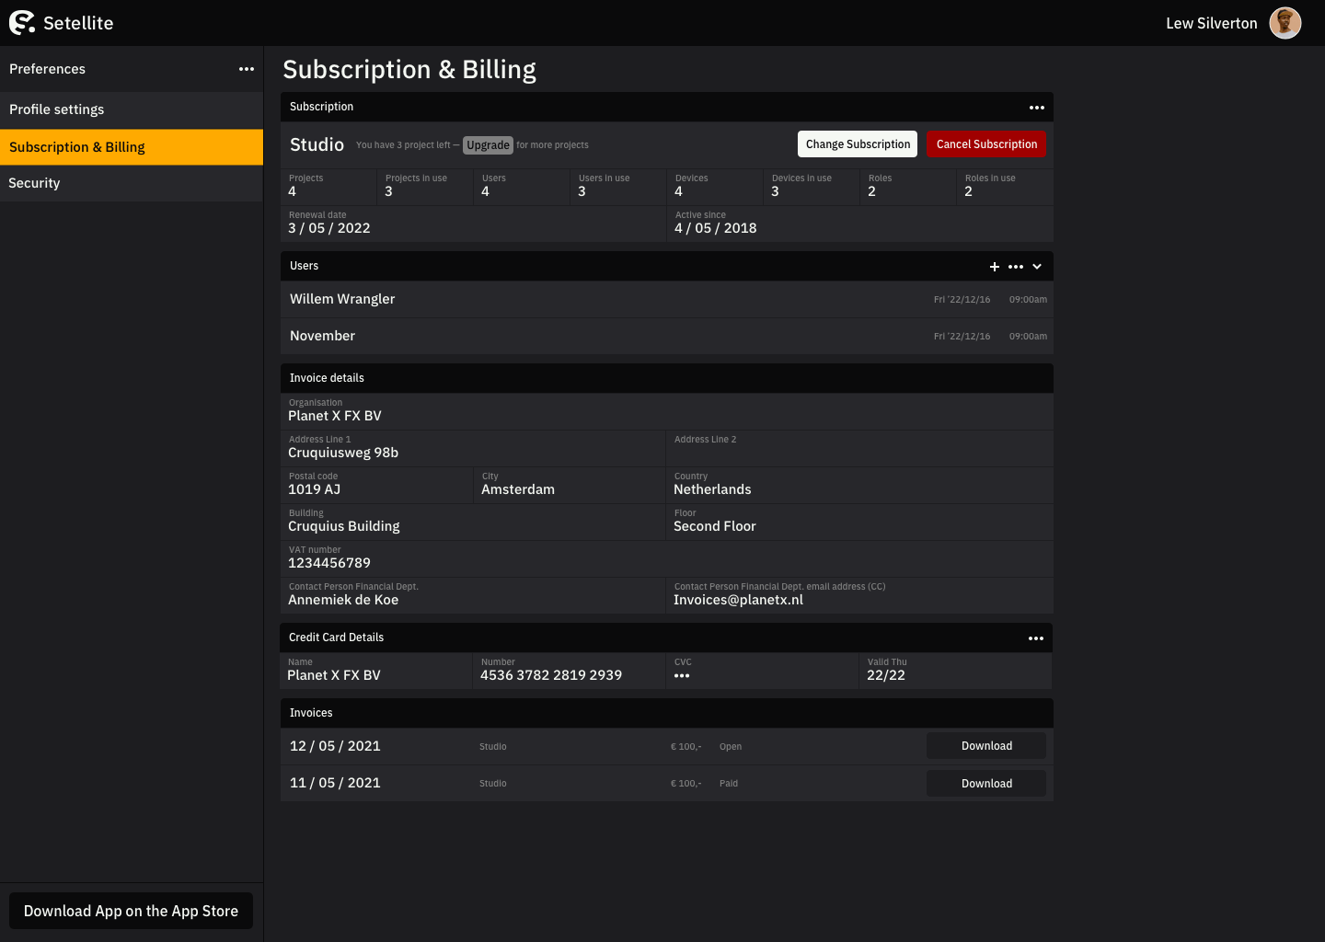Open the Users panel three-dot menu

[1016, 267]
